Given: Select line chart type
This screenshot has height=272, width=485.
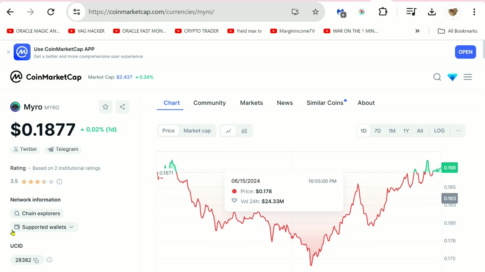Looking at the screenshot, I should pos(228,131).
